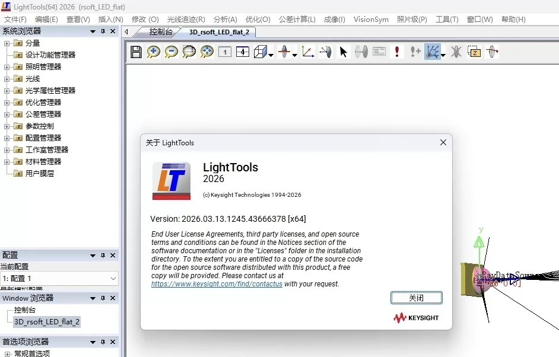Click the Save icon in the 3D view toolbar

[136, 52]
